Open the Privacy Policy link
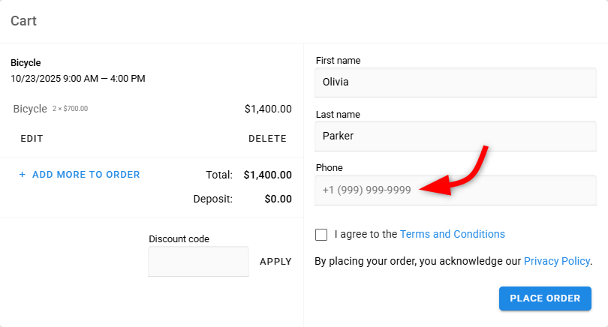The image size is (608, 327). point(556,261)
